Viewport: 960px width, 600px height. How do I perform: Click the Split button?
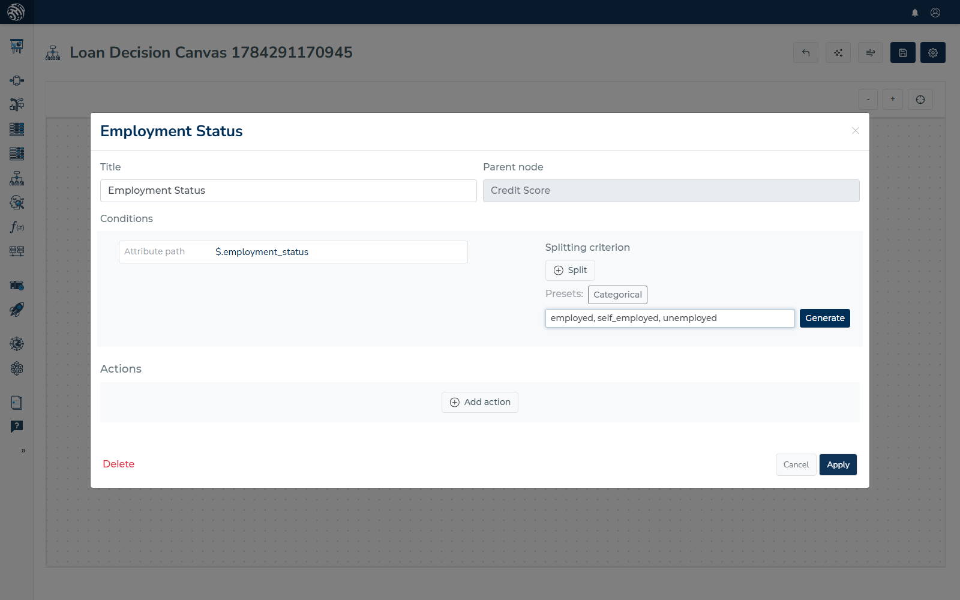tap(570, 271)
